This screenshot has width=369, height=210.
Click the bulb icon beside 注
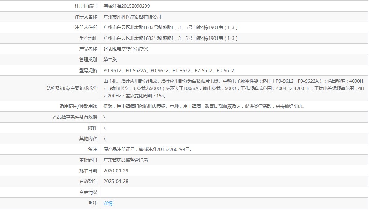(90, 203)
